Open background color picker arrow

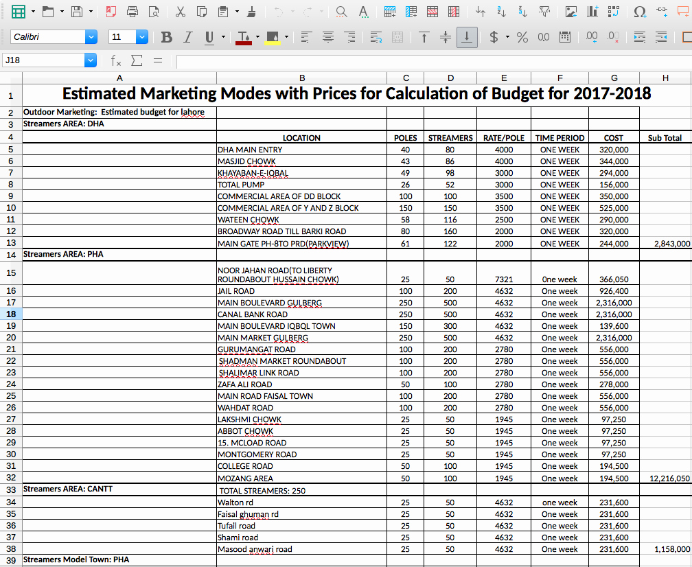(287, 37)
